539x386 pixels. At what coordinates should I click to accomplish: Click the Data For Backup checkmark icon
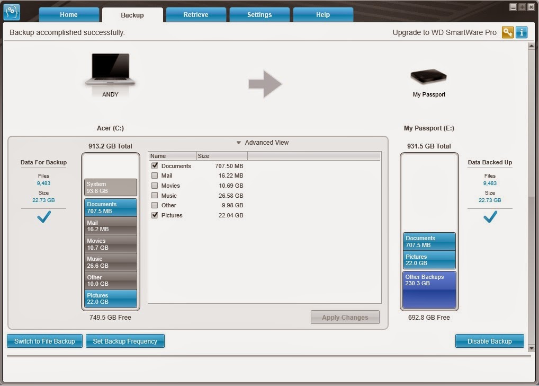point(43,217)
